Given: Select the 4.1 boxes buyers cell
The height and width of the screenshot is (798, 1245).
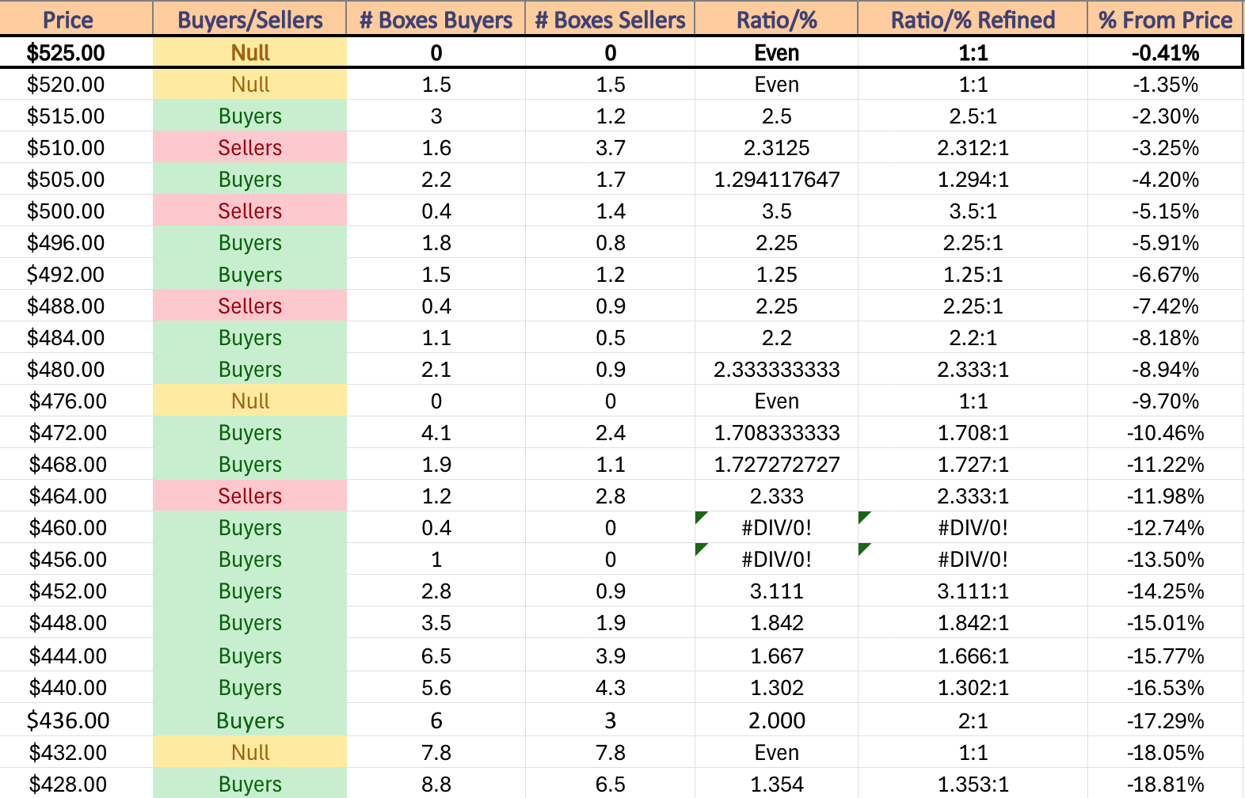Looking at the screenshot, I should click(x=436, y=432).
